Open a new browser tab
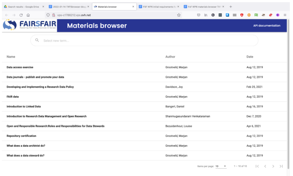The width and height of the screenshot is (293, 176). click(231, 7)
